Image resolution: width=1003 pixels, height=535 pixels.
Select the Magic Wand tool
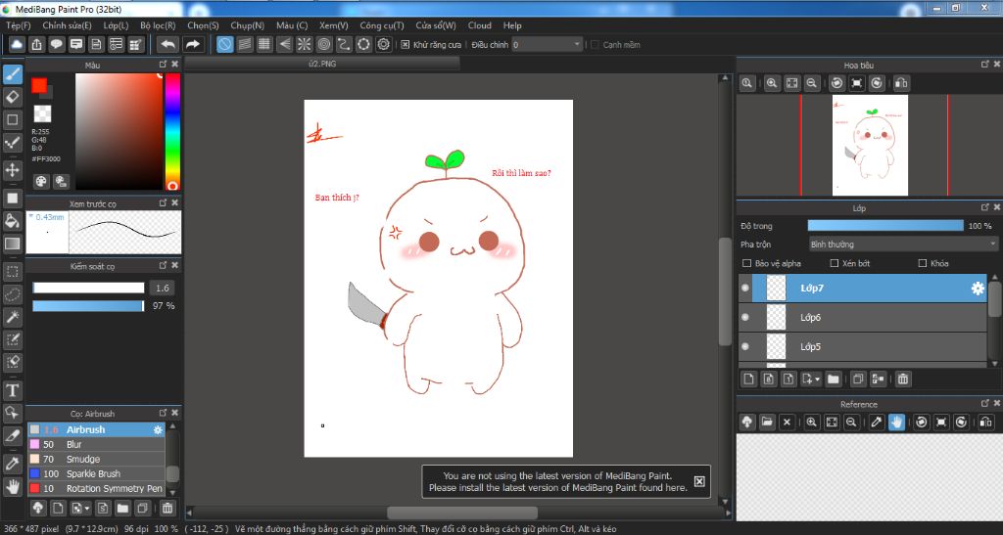[x=12, y=317]
